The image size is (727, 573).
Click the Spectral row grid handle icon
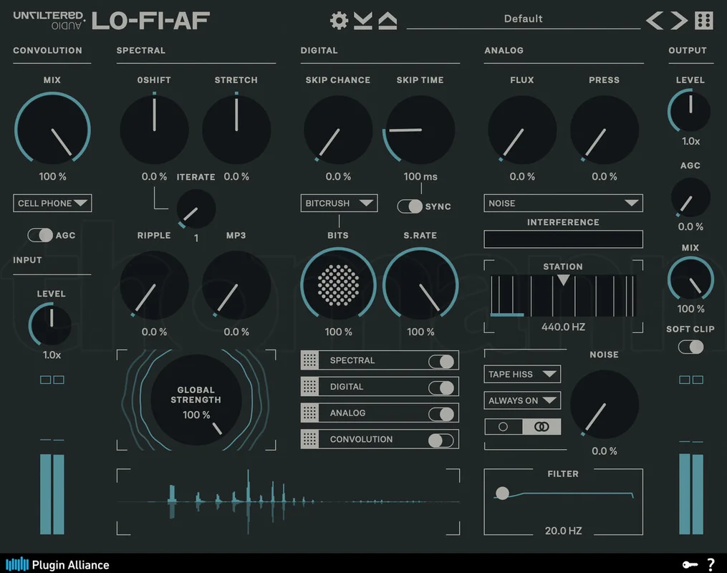pos(309,360)
